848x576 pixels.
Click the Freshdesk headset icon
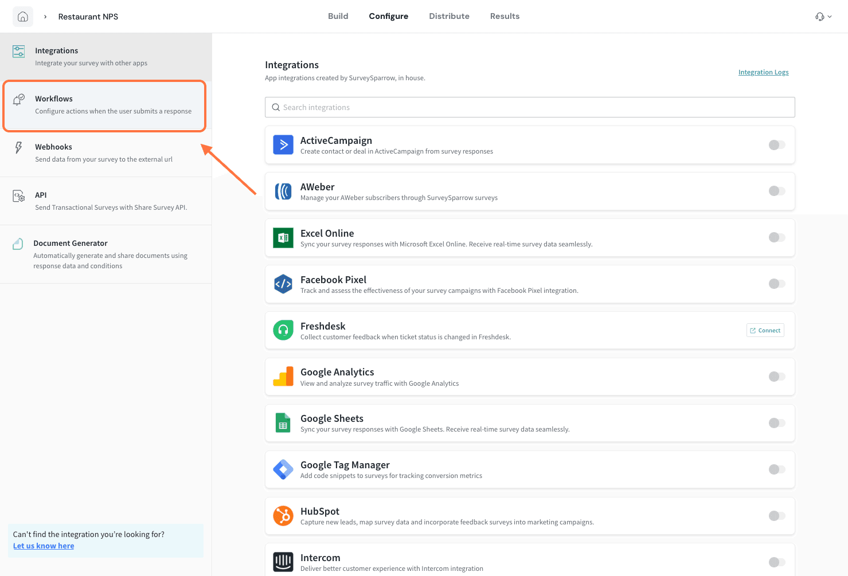tap(283, 330)
